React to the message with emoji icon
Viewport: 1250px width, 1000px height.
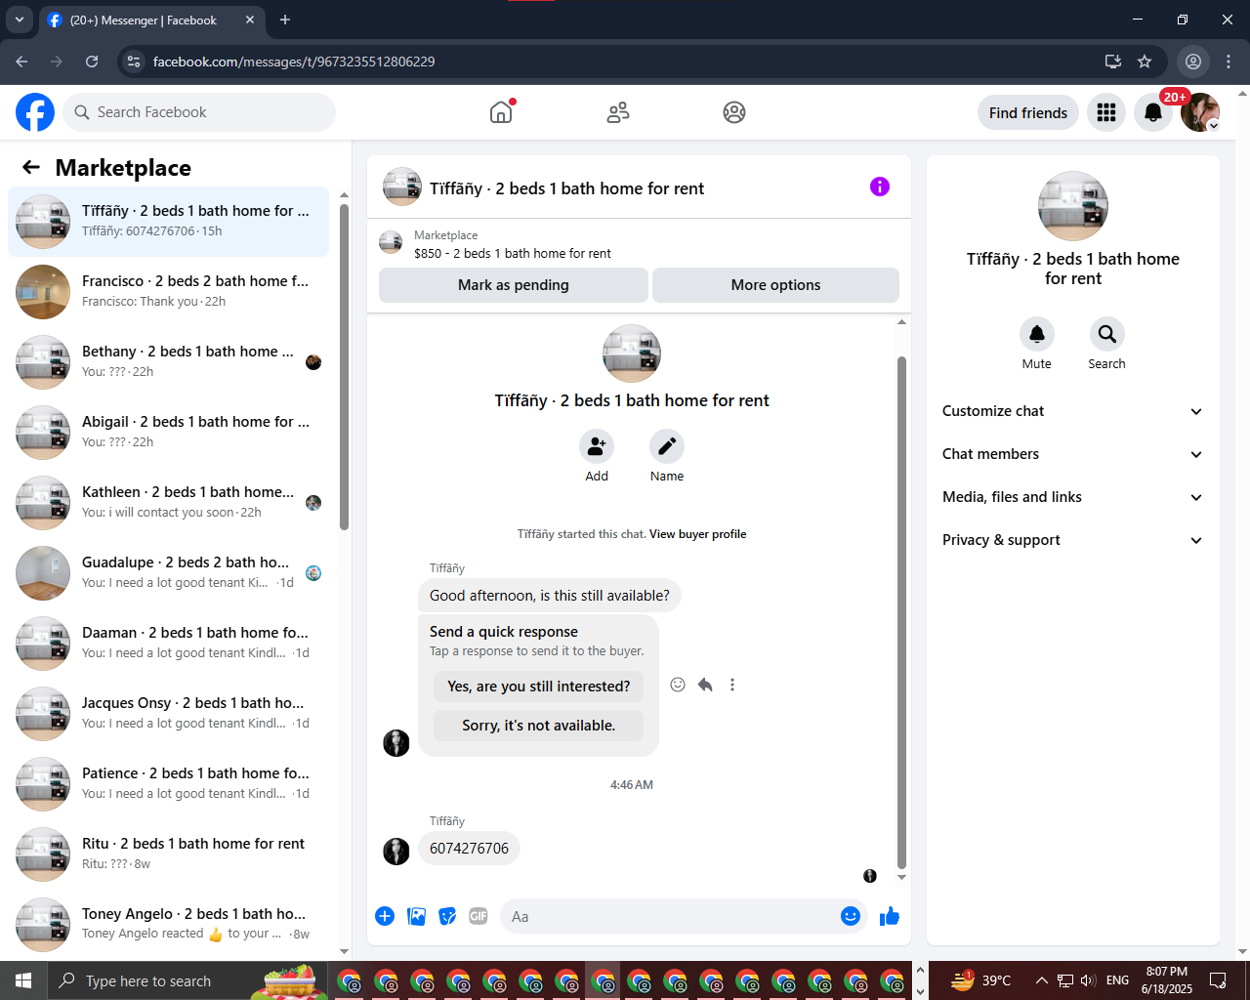(x=678, y=685)
